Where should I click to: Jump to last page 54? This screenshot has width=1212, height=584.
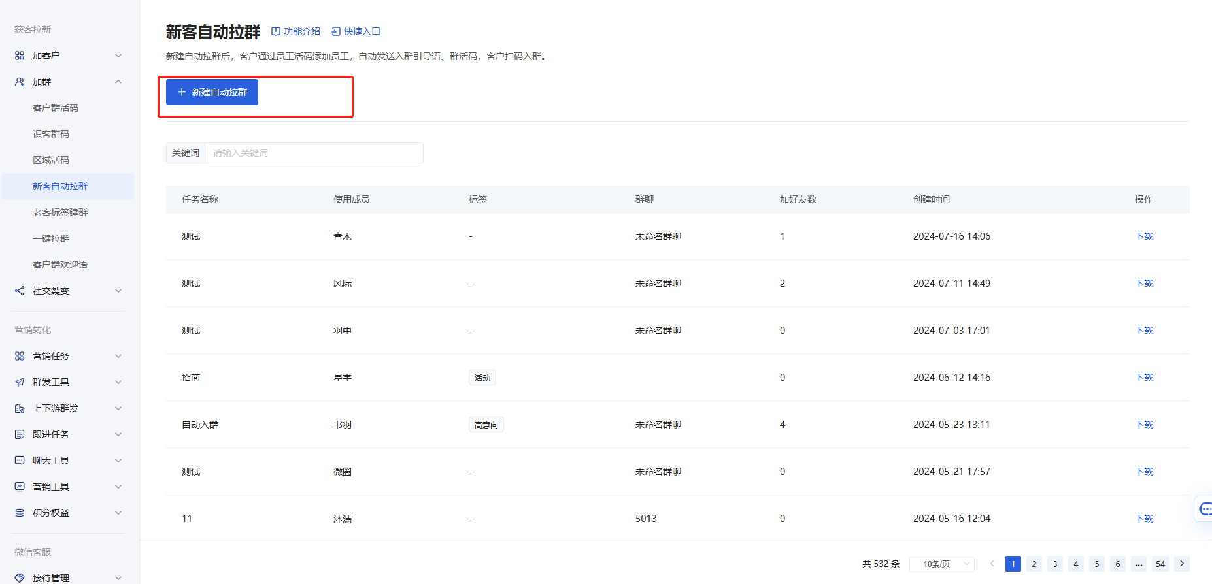1160,564
